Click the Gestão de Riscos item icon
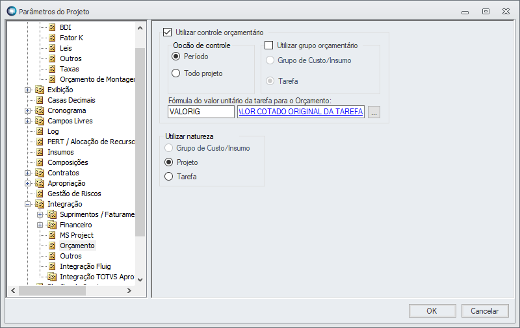This screenshot has width=520, height=328. click(x=40, y=194)
